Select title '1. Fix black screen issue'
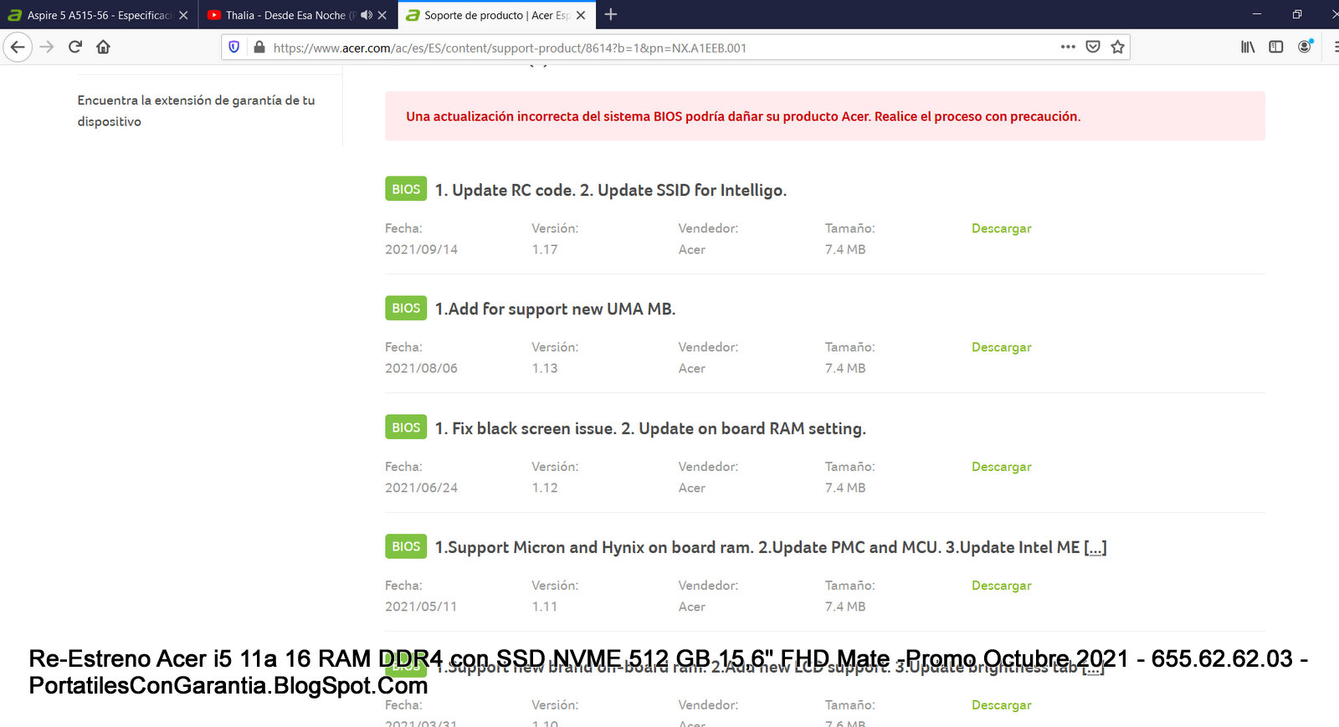The width and height of the screenshot is (1339, 727). 525,428
